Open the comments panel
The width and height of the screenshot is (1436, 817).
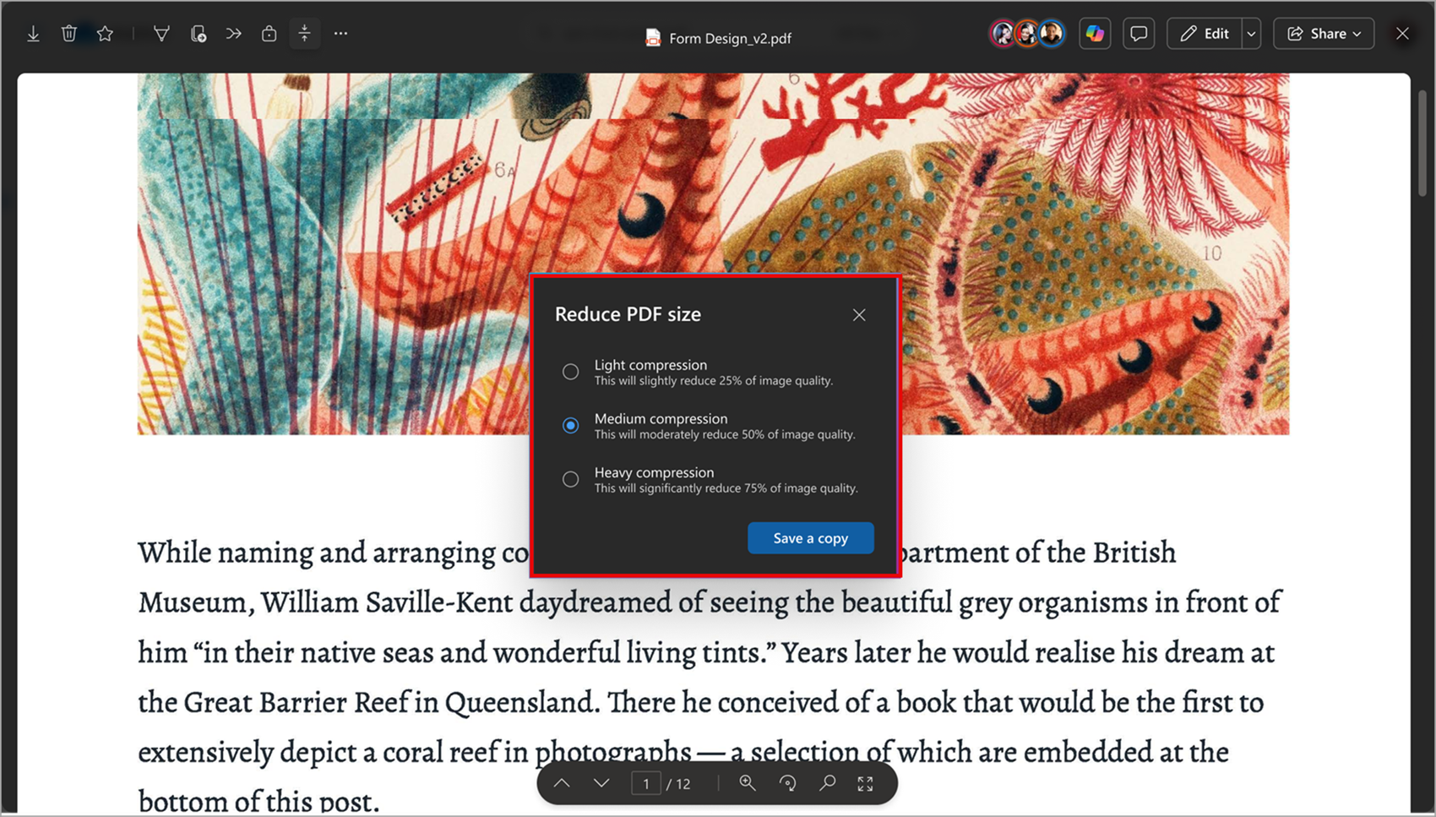(x=1138, y=33)
